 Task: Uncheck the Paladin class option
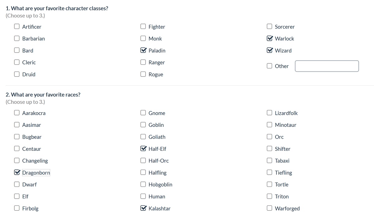click(143, 50)
